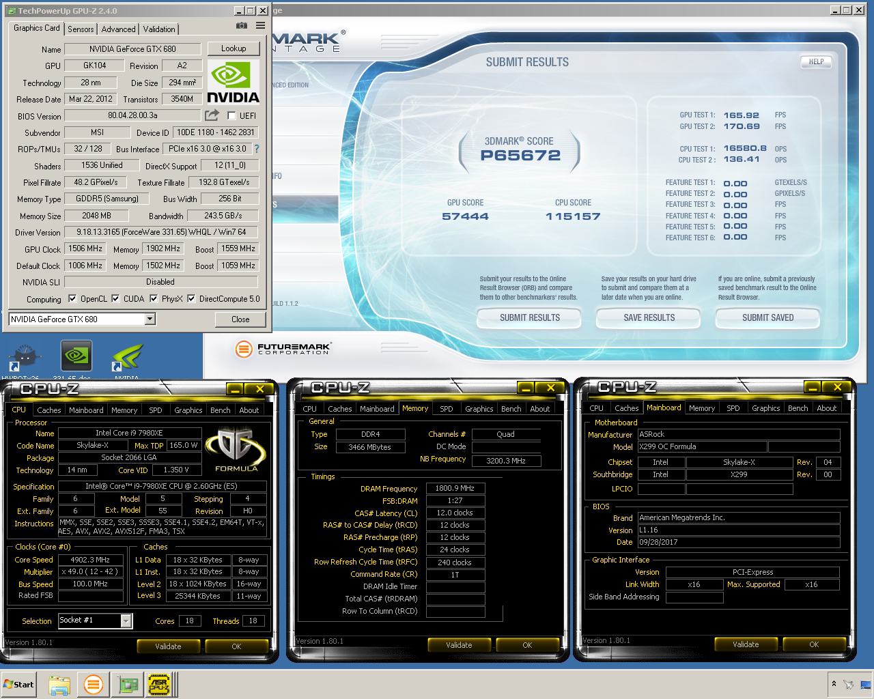This screenshot has width=874, height=699.
Task: Minimize the CPU-Z Mainboard tab window
Action: [x=813, y=387]
